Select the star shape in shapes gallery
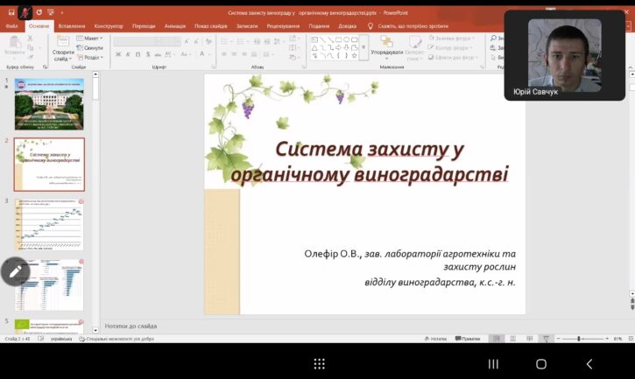This screenshot has width=635, height=379. (x=355, y=55)
